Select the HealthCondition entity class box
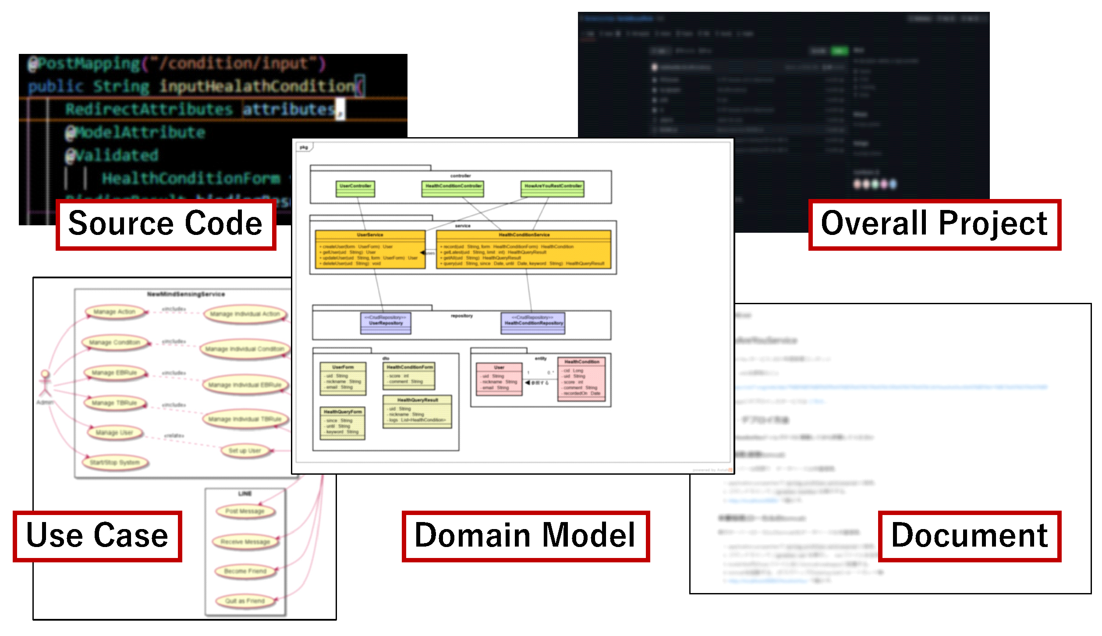1102x636 pixels. coord(581,379)
